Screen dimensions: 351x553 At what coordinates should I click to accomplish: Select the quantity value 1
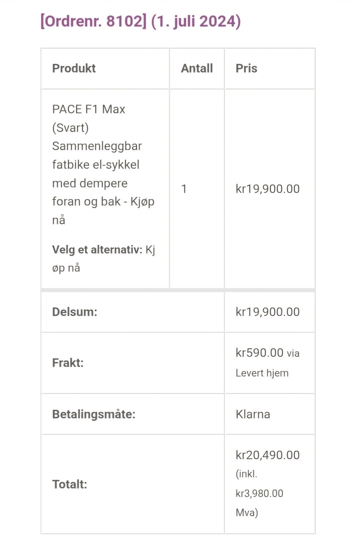(x=184, y=189)
